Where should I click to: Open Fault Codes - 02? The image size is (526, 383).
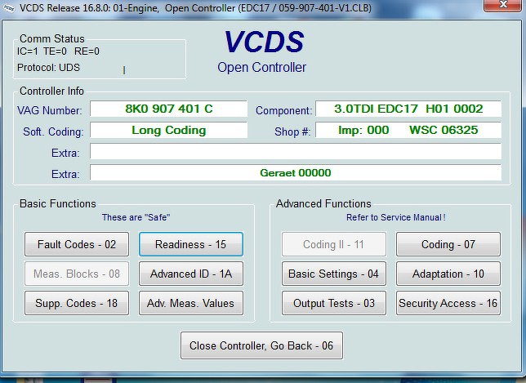click(77, 244)
